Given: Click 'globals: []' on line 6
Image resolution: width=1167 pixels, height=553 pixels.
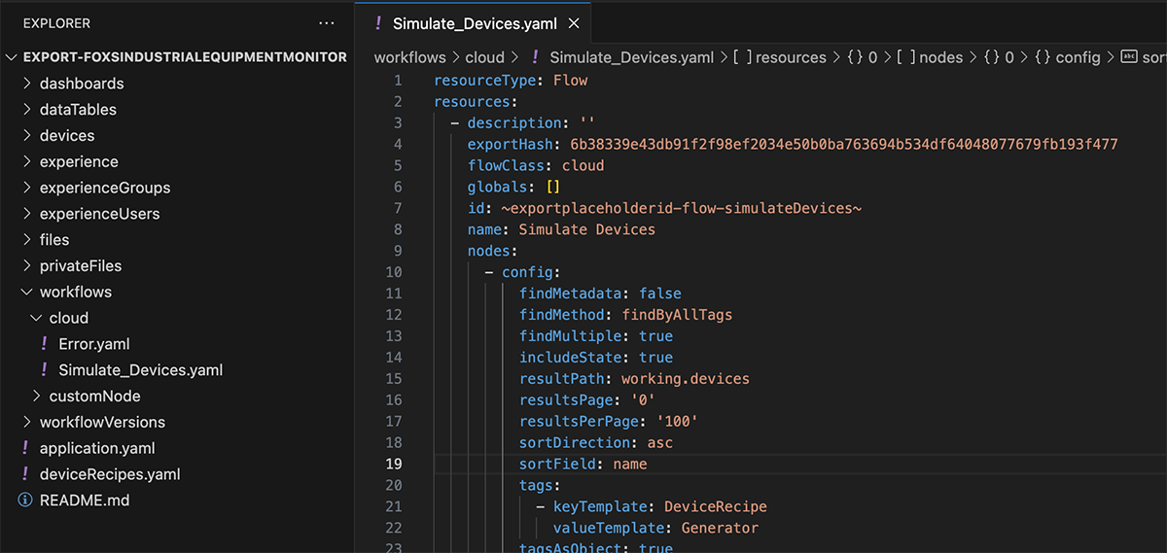Looking at the screenshot, I should click(x=514, y=187).
